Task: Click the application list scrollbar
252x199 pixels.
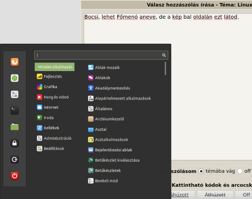Action: 165,68
